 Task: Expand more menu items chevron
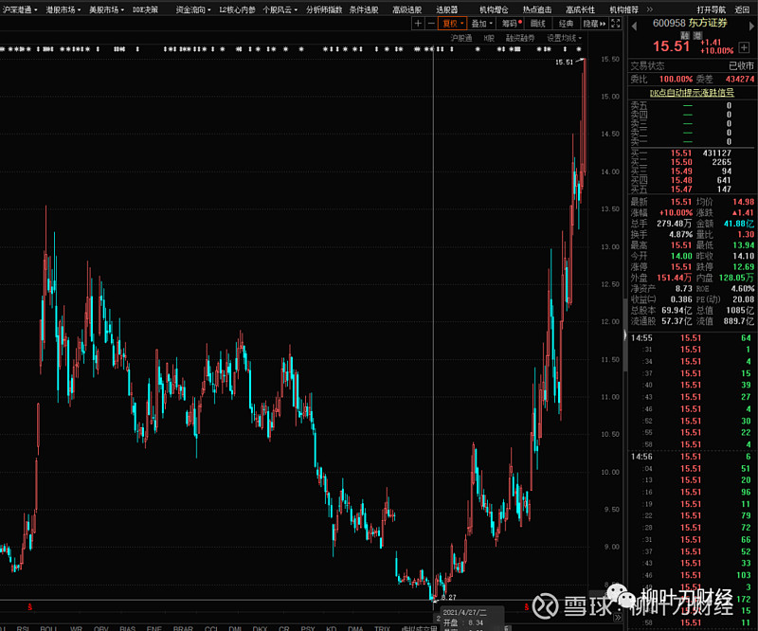click(650, 9)
